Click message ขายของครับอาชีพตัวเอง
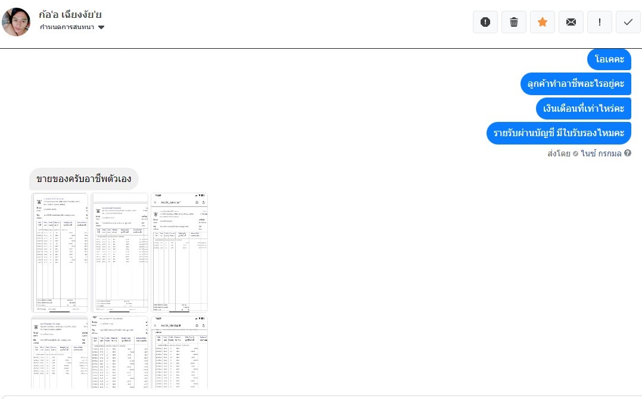Screen dimensions: 642x399 pyautogui.click(x=84, y=178)
